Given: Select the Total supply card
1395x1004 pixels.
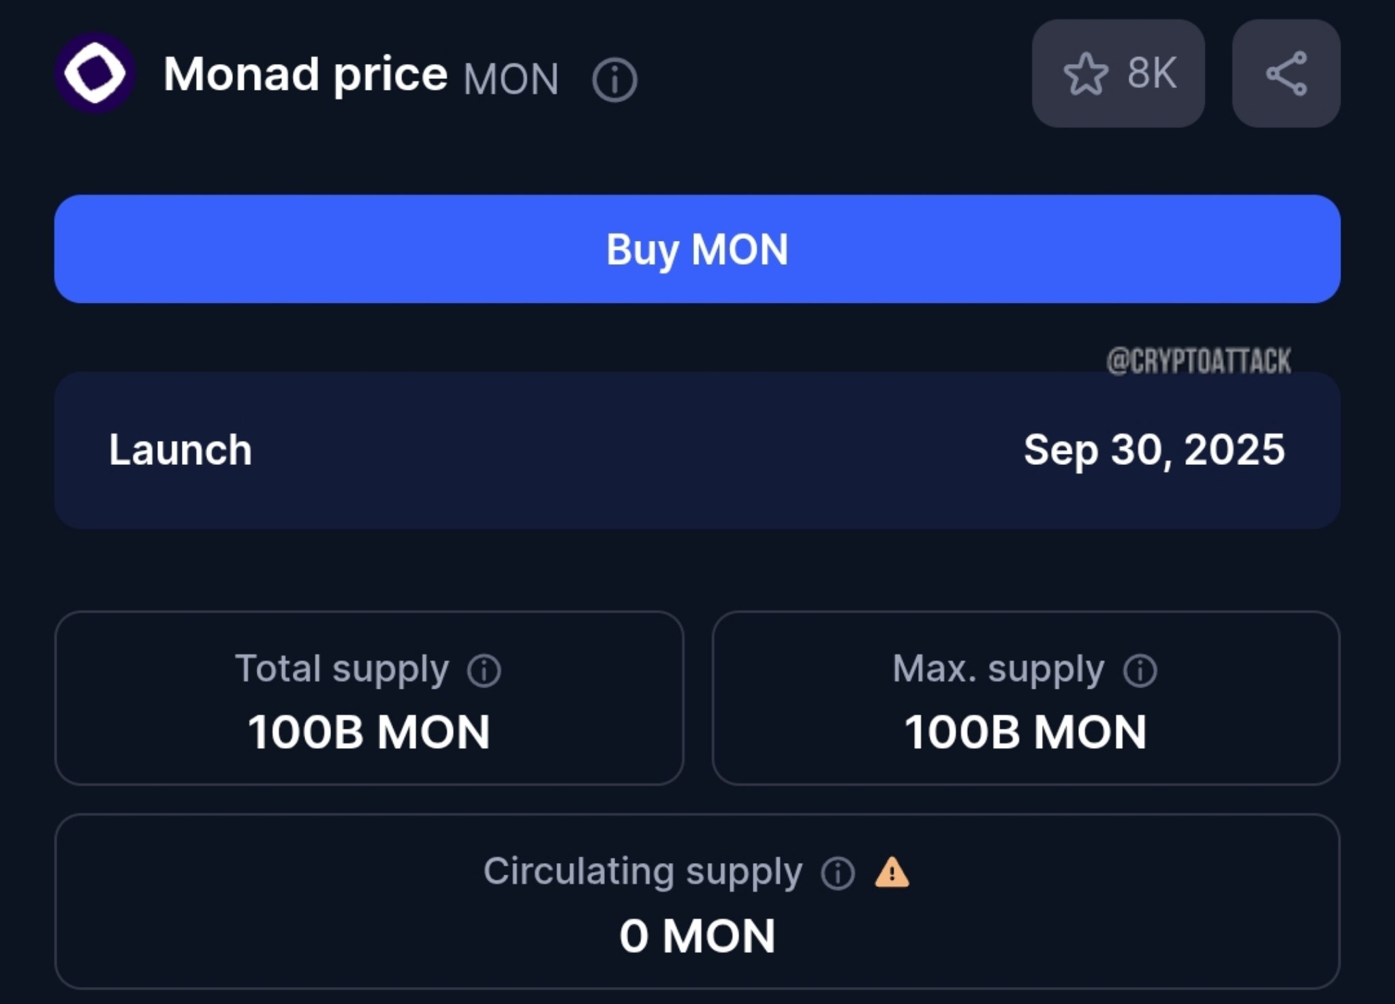Looking at the screenshot, I should [369, 698].
